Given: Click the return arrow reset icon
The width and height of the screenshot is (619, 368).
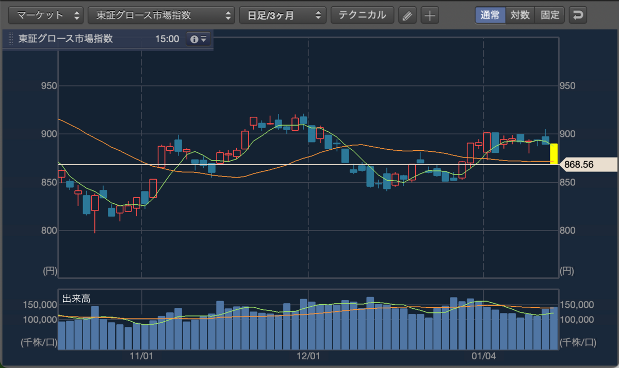Looking at the screenshot, I should (578, 15).
